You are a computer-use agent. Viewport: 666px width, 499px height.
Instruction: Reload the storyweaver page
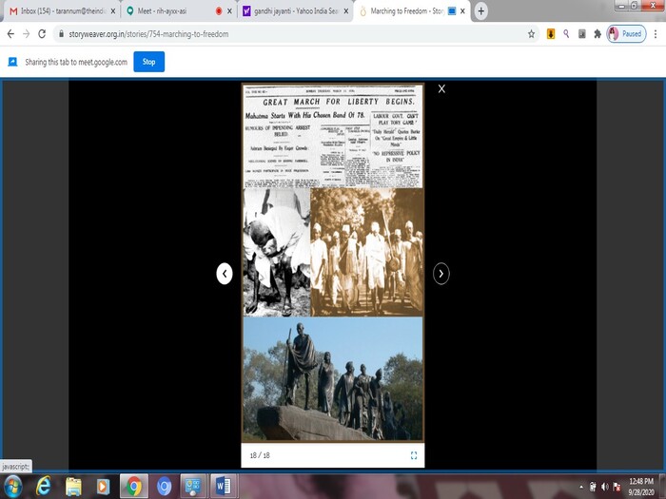tap(42, 34)
